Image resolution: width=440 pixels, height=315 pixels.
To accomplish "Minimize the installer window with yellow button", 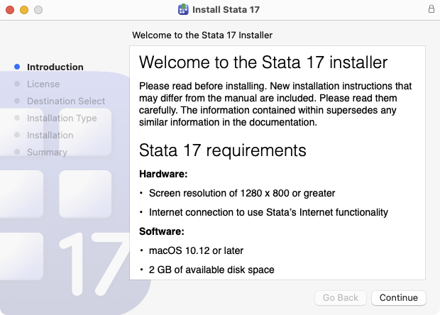I will [x=24, y=10].
